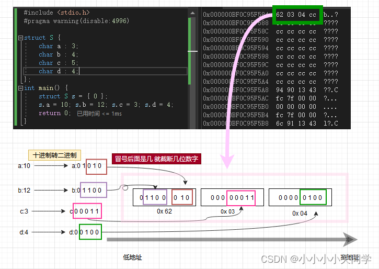The image size is (379, 269).
Task: Click the editor scrollbar up arrow
Action: pos(193,13)
